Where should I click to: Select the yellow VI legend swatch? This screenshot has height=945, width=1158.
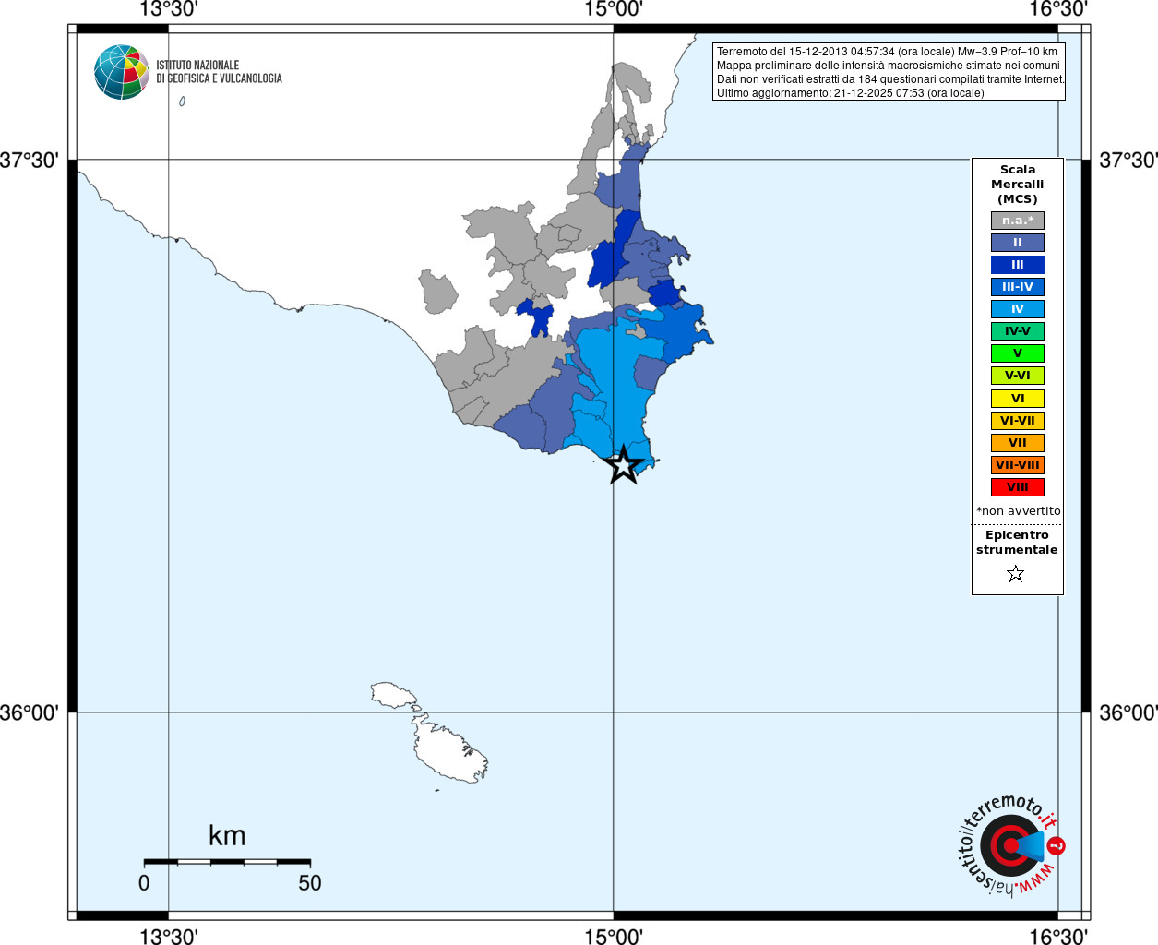1018,399
